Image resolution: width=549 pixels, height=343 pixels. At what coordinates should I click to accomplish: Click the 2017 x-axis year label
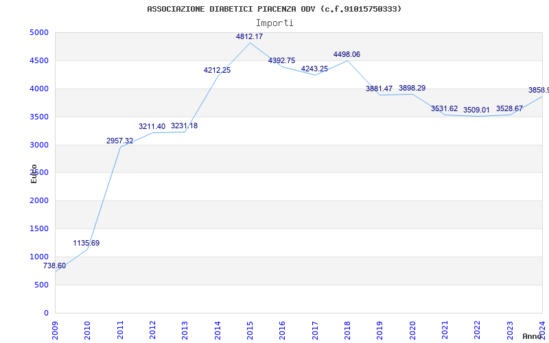coord(315,331)
